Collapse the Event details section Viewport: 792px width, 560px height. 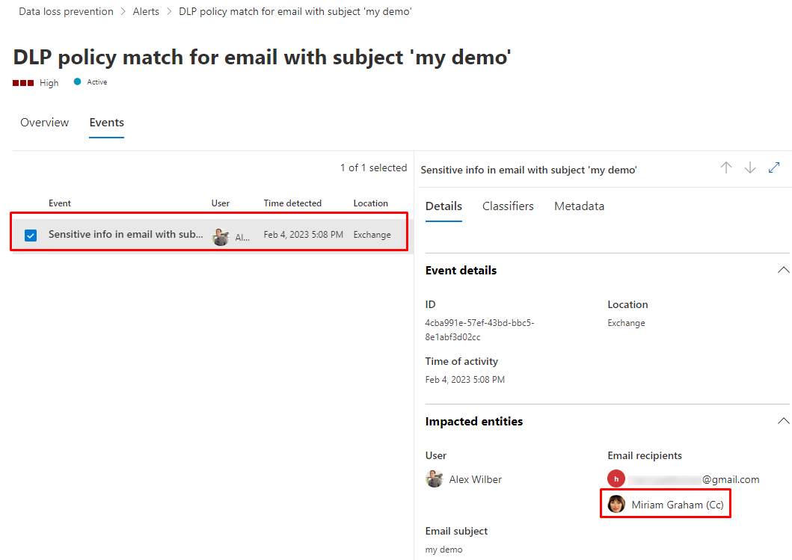783,270
